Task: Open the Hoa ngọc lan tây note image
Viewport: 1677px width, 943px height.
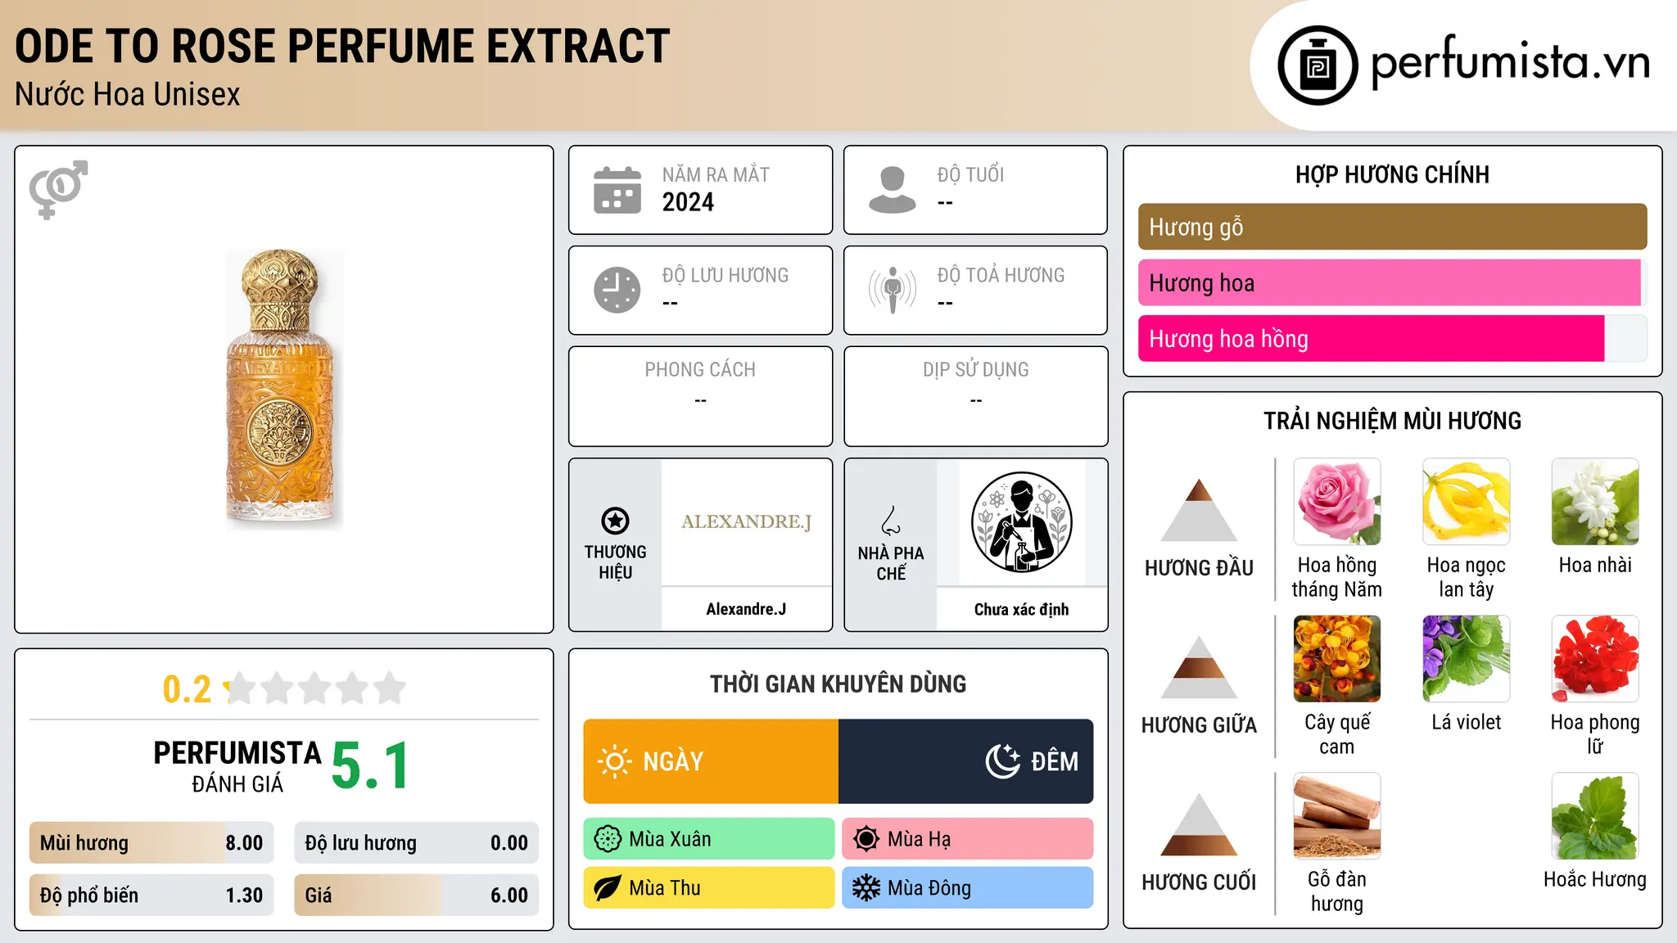Action: (1467, 502)
